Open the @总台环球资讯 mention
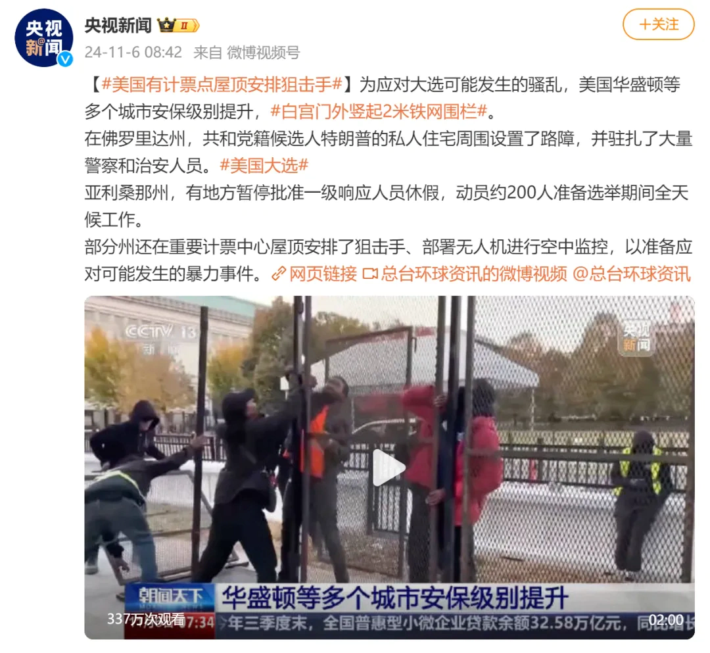This screenshot has width=710, height=653. coord(632,274)
